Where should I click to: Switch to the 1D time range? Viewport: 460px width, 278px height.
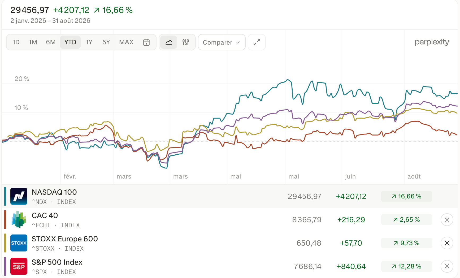click(16, 42)
